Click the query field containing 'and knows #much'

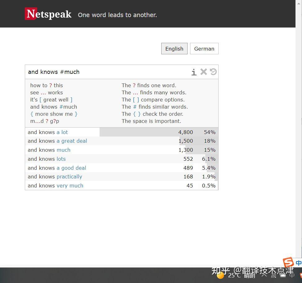click(x=93, y=72)
